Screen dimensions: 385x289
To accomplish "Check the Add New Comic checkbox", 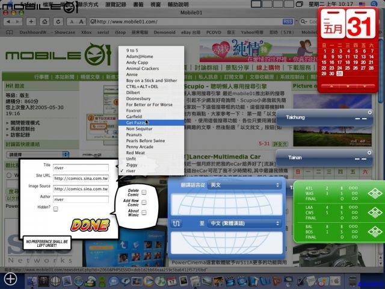I will point(144,202).
